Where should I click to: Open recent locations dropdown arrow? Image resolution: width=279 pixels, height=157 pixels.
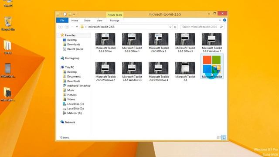(x=72, y=27)
